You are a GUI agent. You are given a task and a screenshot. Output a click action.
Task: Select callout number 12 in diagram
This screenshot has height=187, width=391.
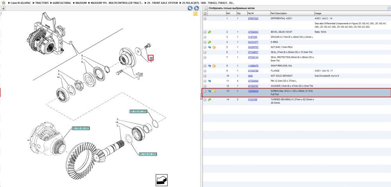(151, 61)
